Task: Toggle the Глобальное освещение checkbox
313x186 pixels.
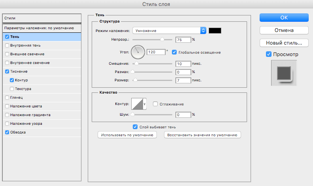Action: pos(174,52)
